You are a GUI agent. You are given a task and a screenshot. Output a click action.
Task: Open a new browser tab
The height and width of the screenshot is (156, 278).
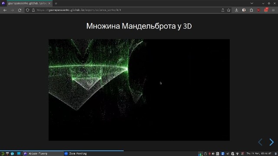pyautogui.click(x=56, y=3)
